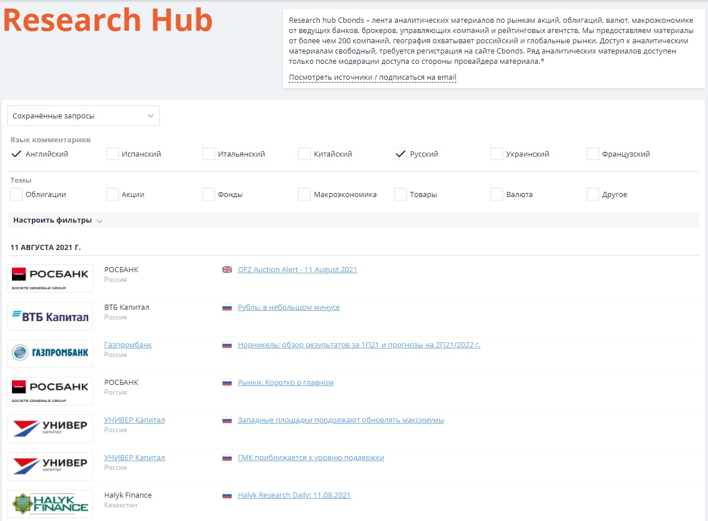Check the Акции topic checkbox
Screen dimensions: 708x521
[113, 194]
